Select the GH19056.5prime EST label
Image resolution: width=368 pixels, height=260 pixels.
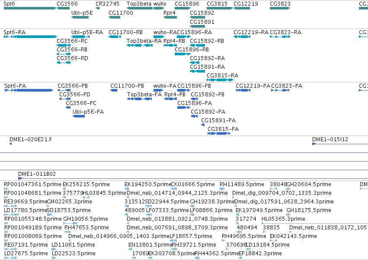(86, 219)
